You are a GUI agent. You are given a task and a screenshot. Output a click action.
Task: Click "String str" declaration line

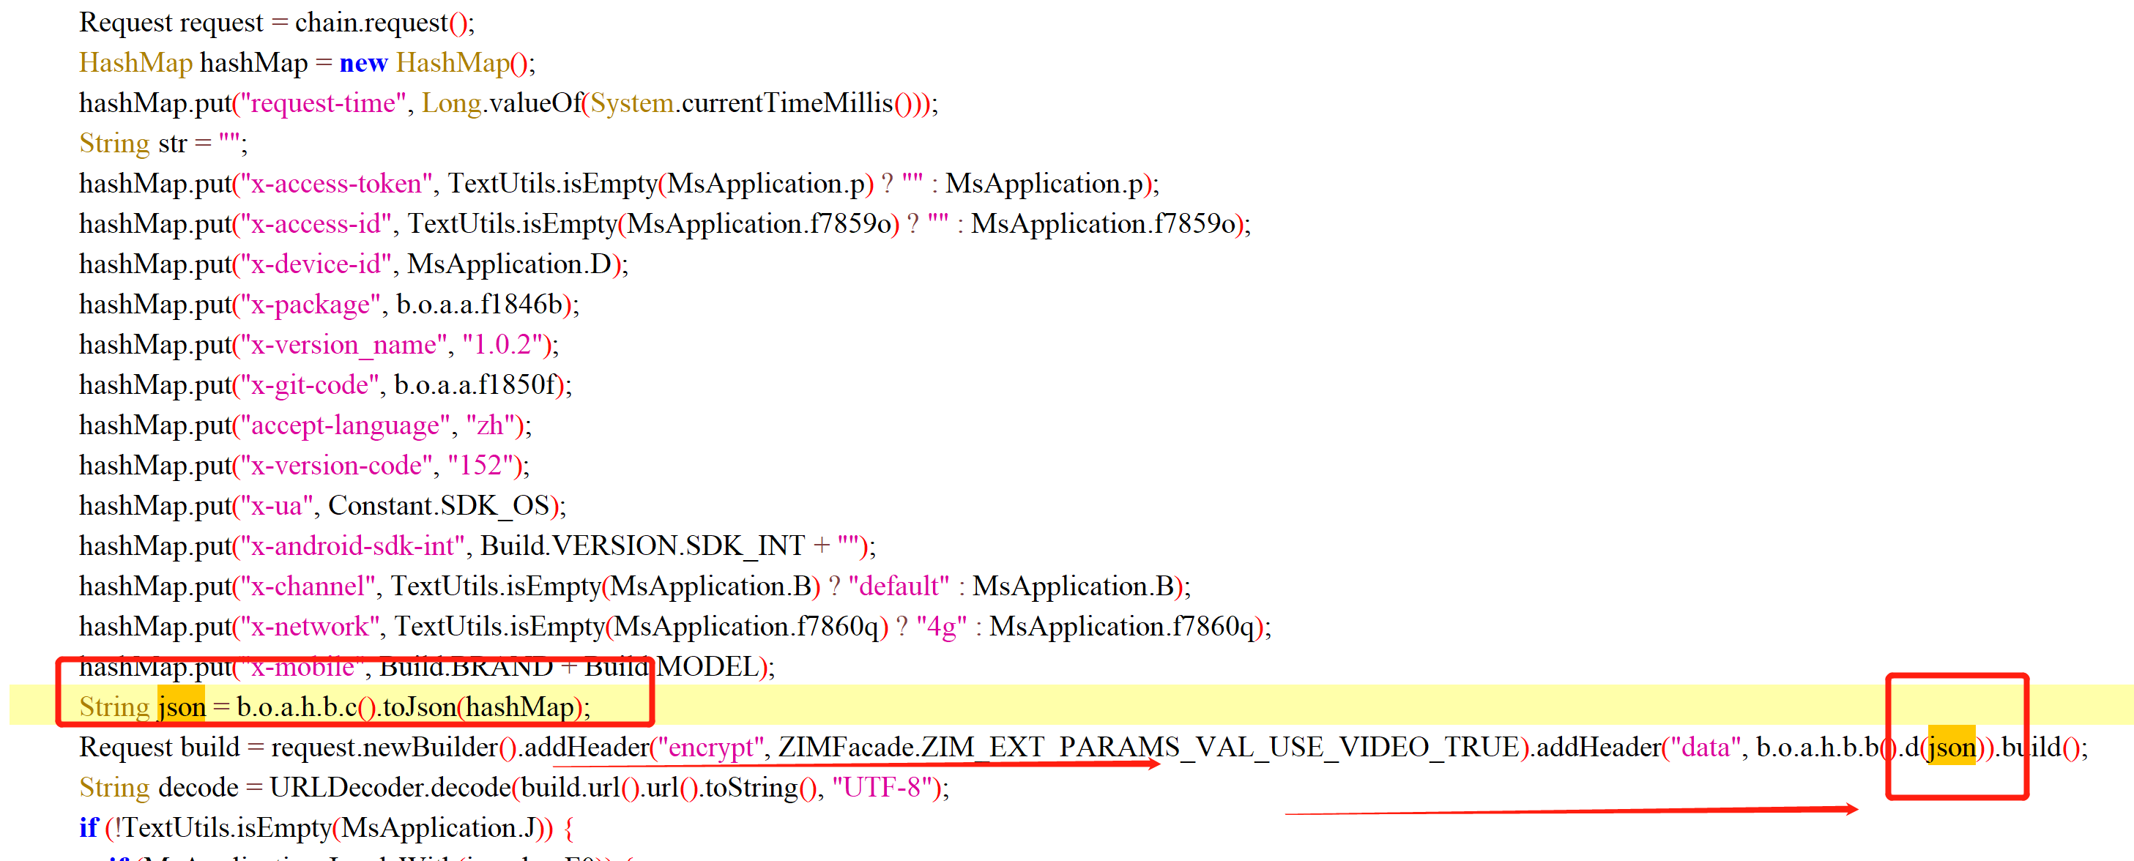(x=163, y=143)
